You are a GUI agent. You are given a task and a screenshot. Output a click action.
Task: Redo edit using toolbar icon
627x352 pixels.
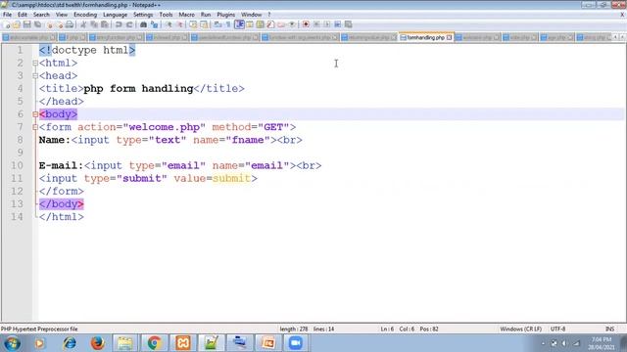coord(129,24)
